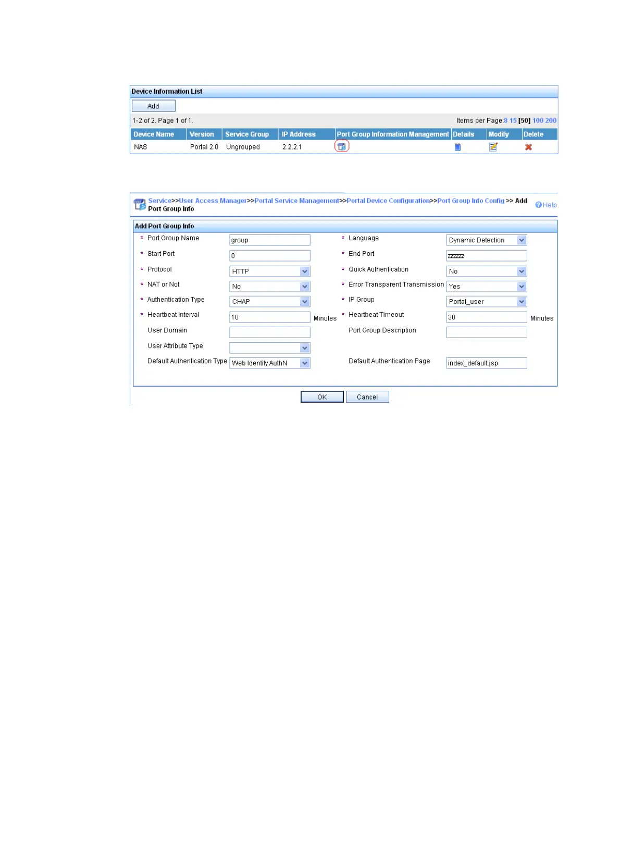
Task: Click the Start Port field
Action: [270, 256]
